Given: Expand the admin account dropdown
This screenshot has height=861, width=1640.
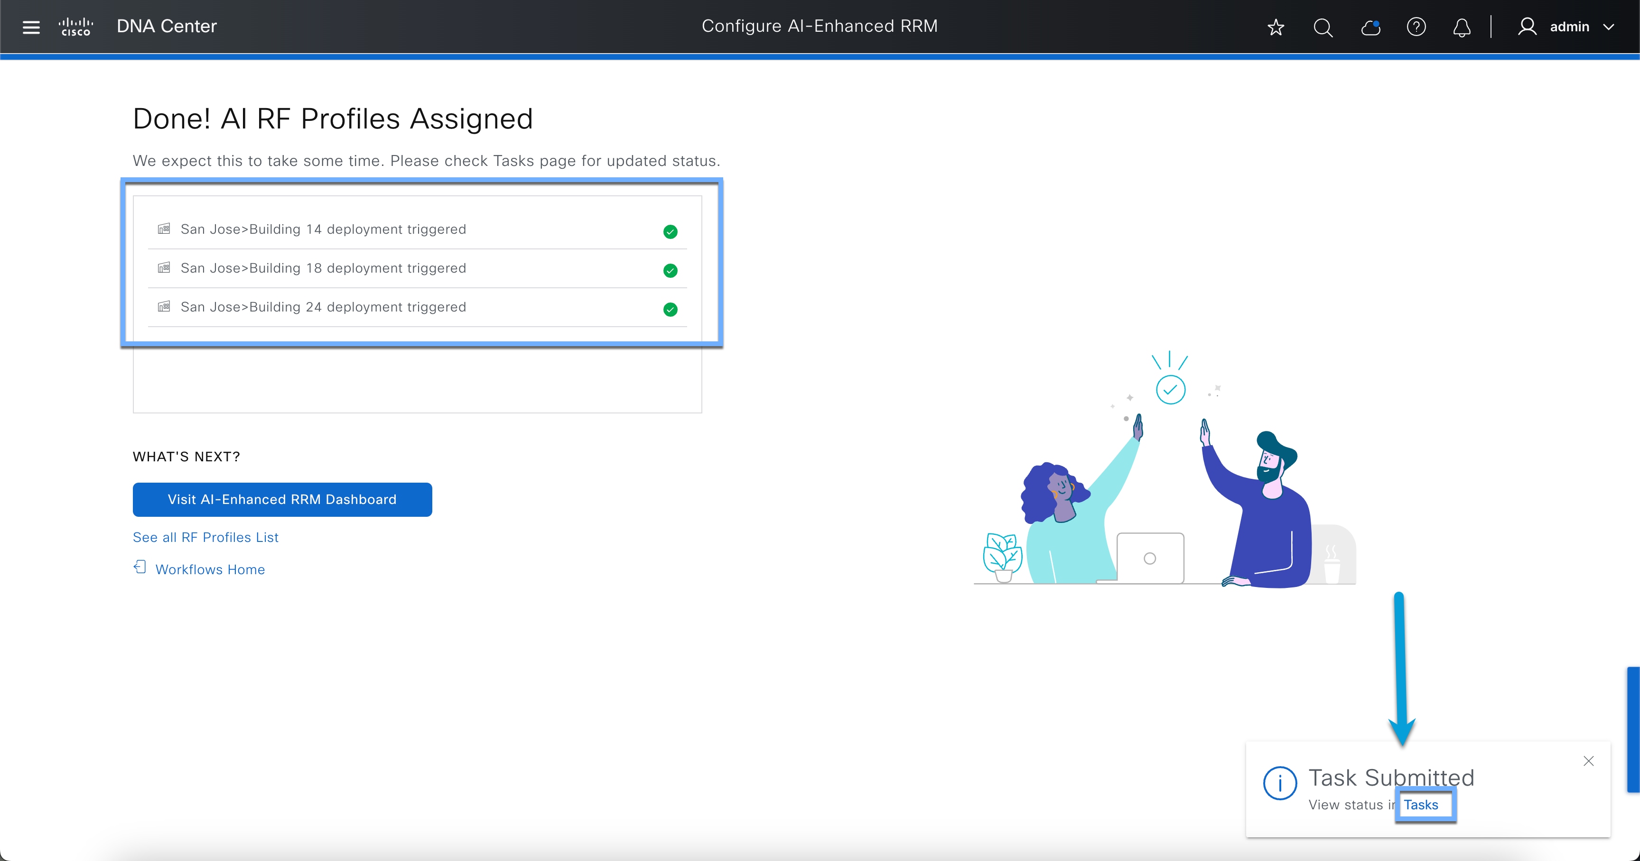Looking at the screenshot, I should pyautogui.click(x=1610, y=27).
